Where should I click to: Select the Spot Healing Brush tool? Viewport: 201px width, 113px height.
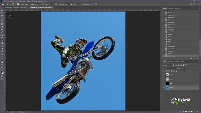coord(2,30)
